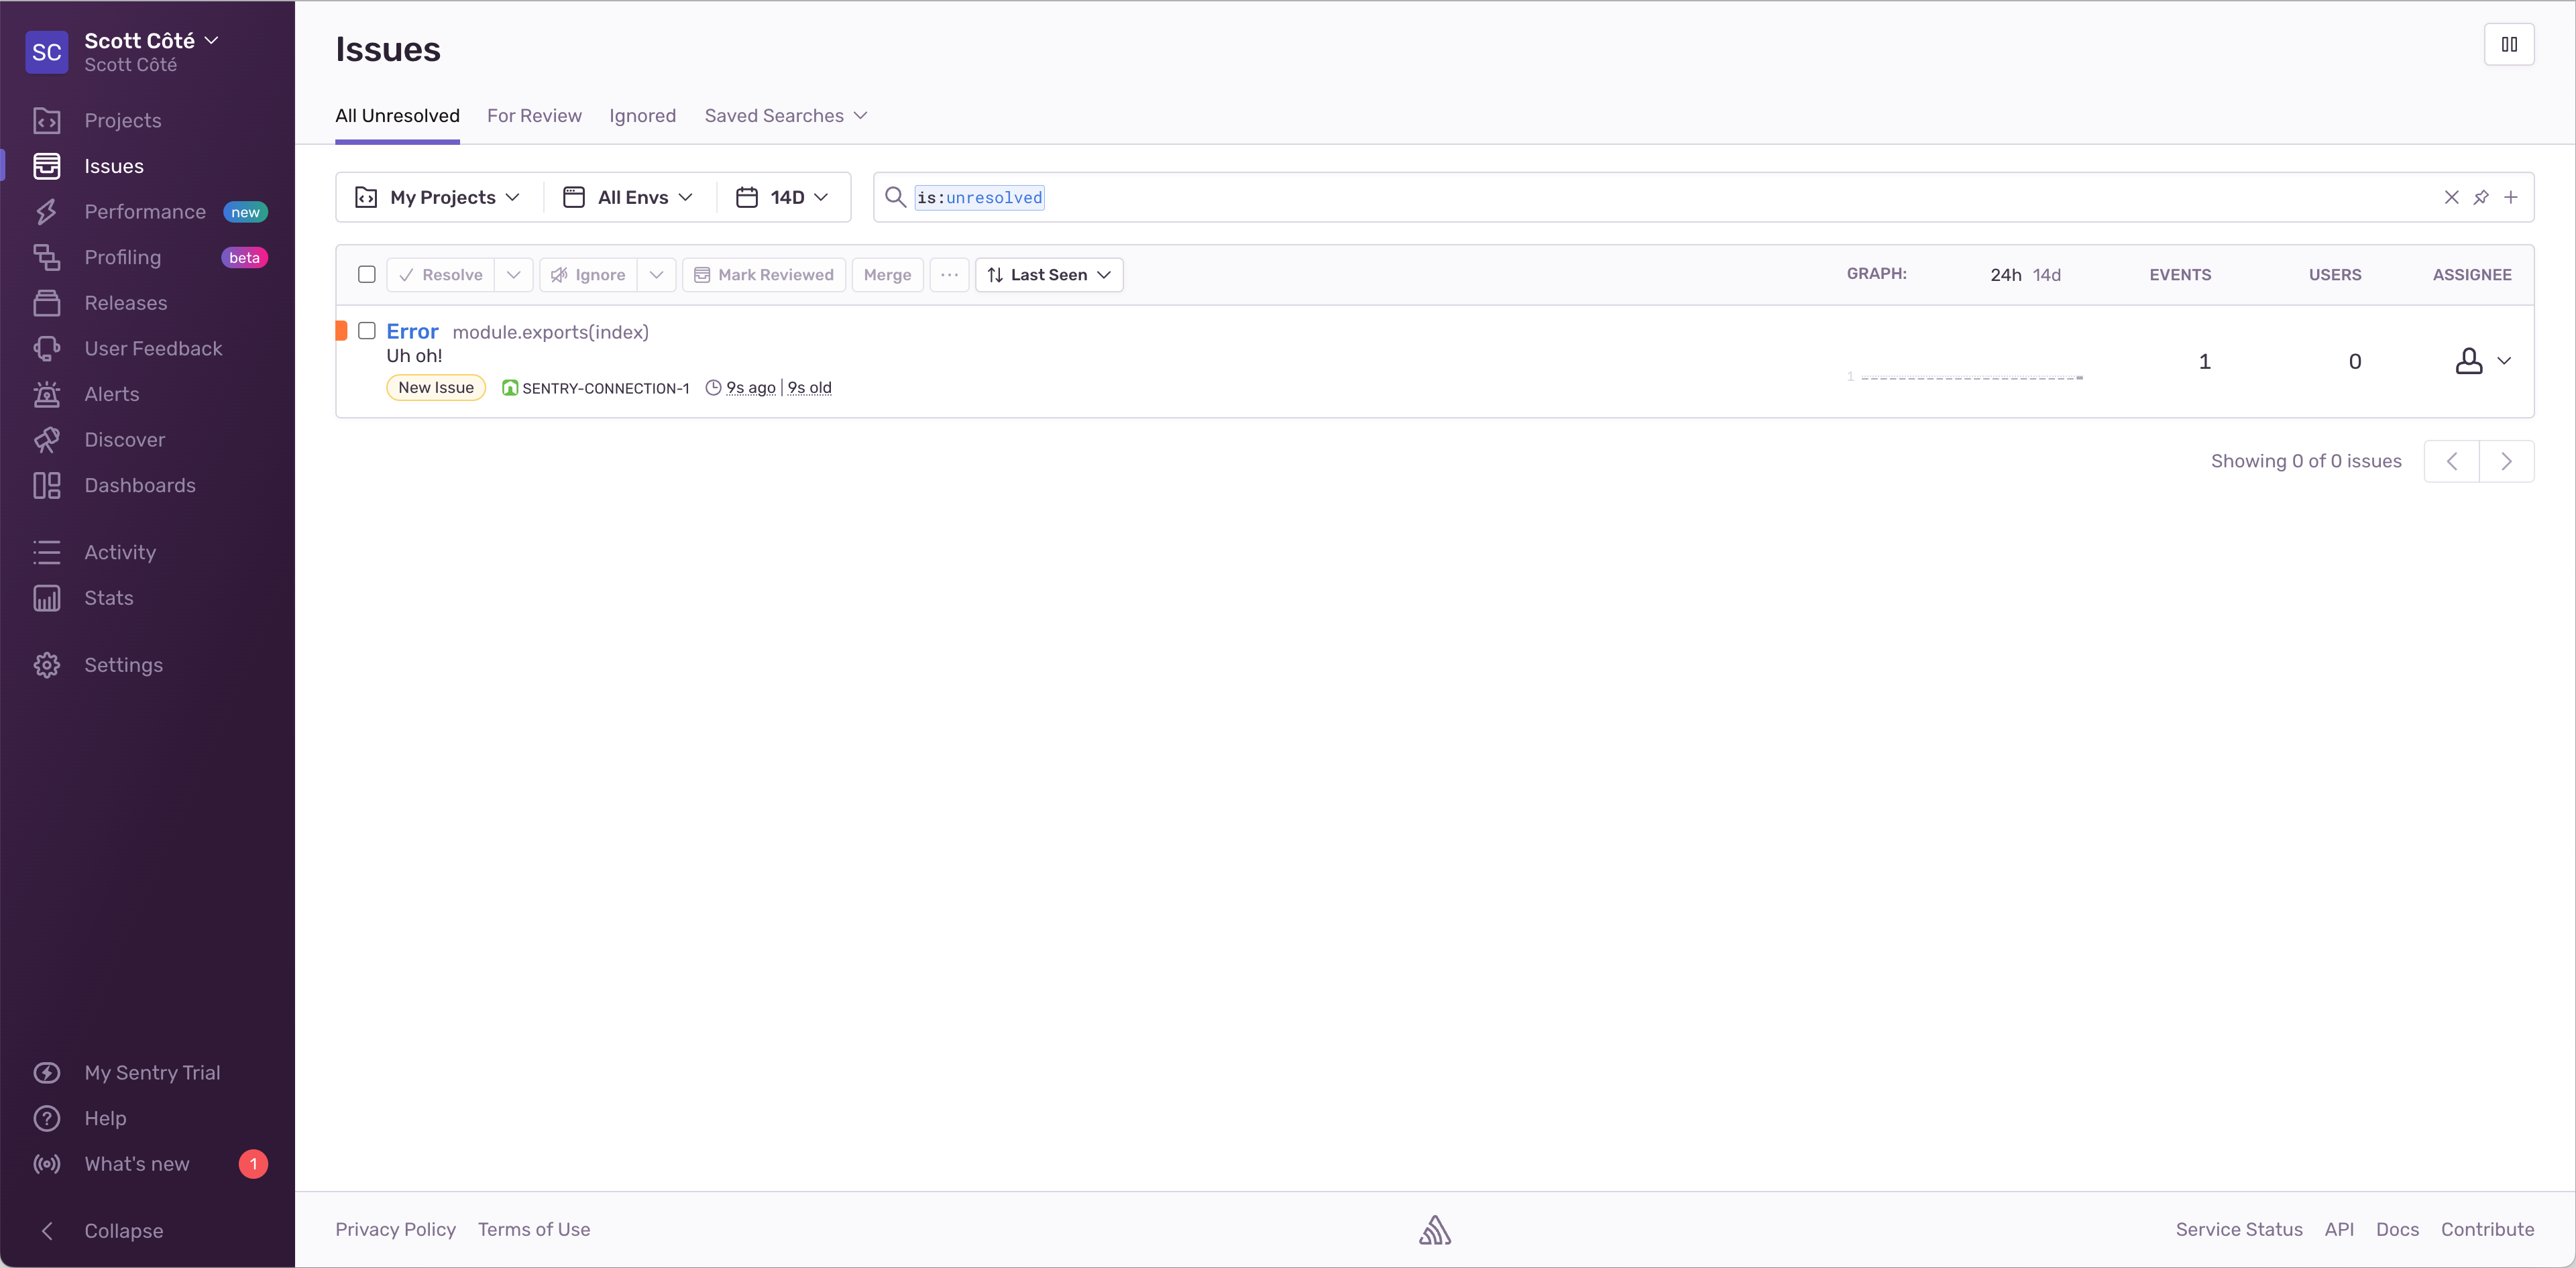
Task: Switch graph to 24h view
Action: click(x=2005, y=275)
